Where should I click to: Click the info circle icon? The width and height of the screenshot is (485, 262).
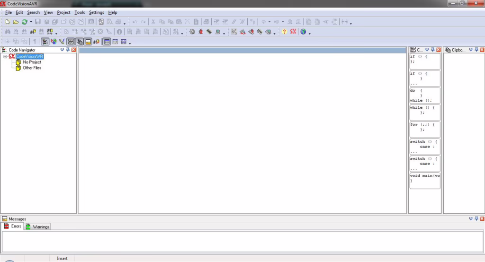(x=119, y=32)
